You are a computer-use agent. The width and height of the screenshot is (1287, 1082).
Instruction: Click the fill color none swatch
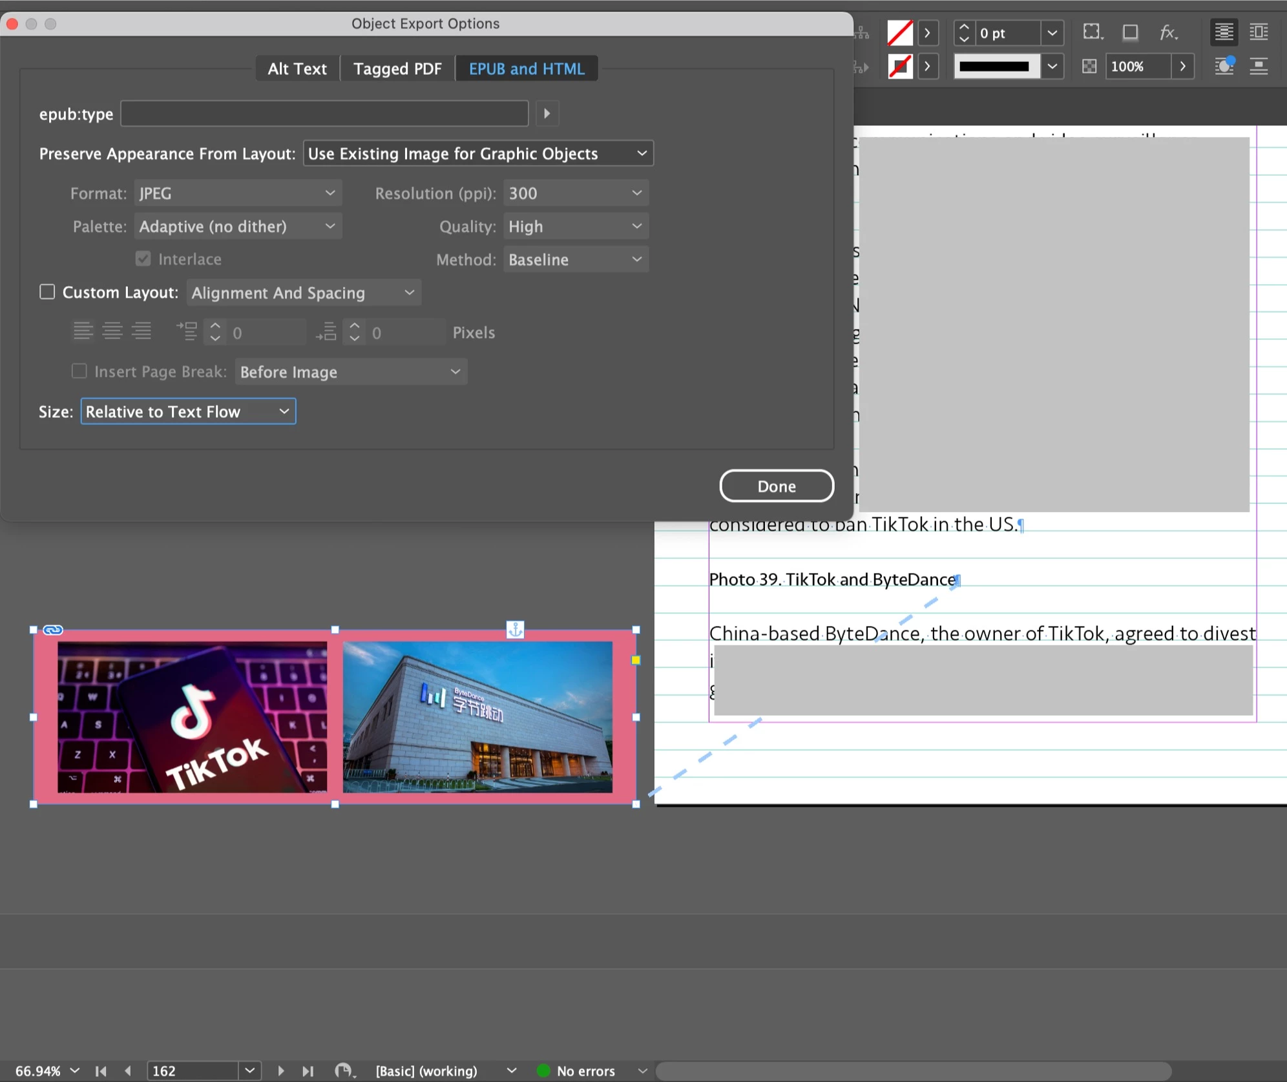(x=899, y=32)
